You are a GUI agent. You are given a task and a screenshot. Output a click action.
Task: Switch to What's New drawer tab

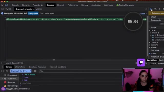(x=20, y=67)
